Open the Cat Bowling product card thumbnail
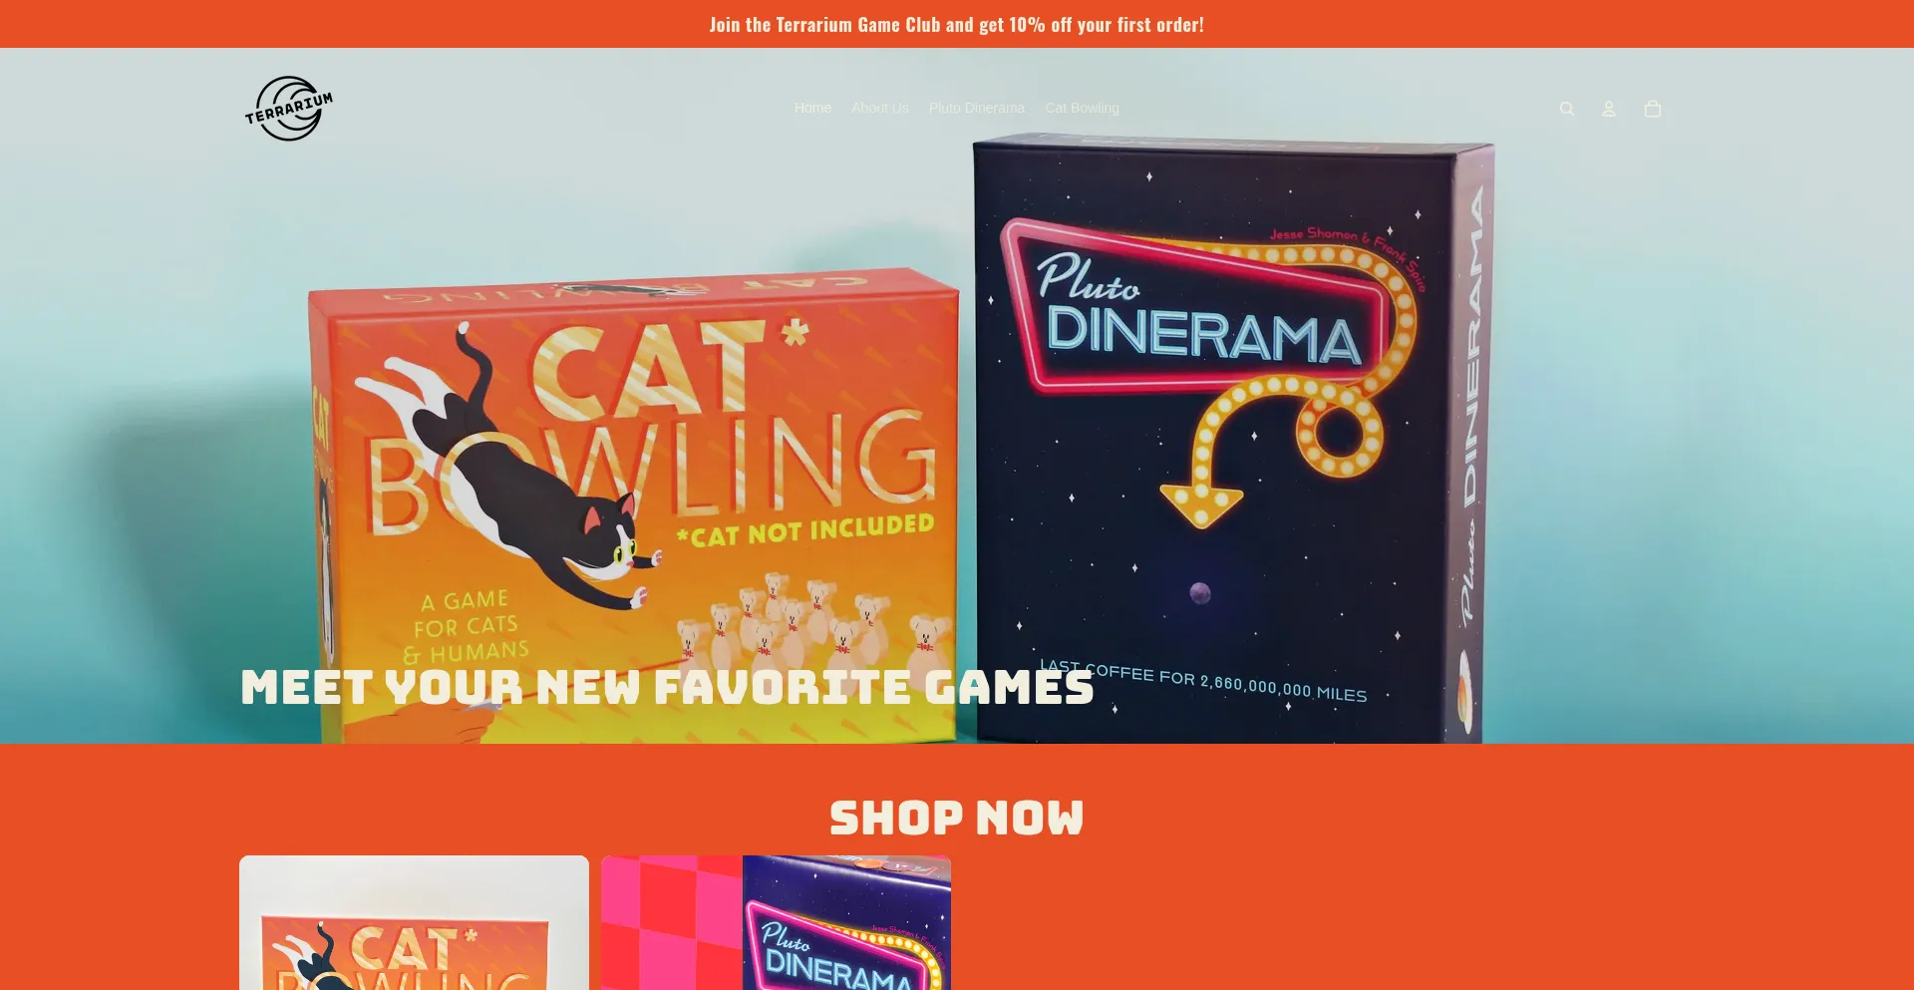Image resolution: width=1914 pixels, height=990 pixels. coord(414,923)
